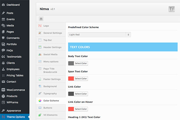The height and width of the screenshot is (120, 180).
Task: Open WooCommerce in admin sidebar
Action: click(15, 90)
